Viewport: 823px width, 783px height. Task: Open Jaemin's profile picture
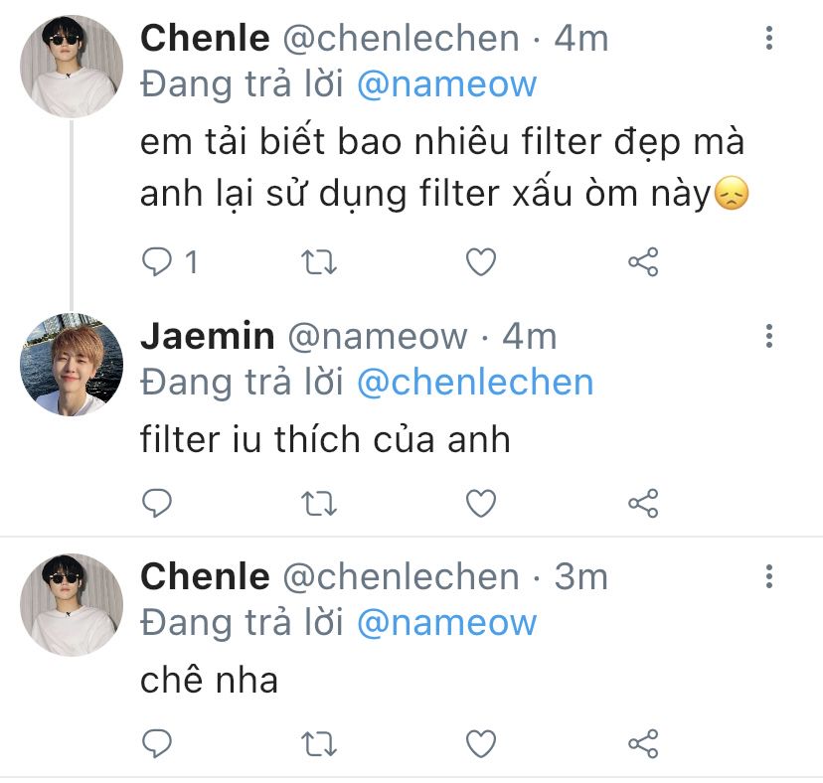72,365
